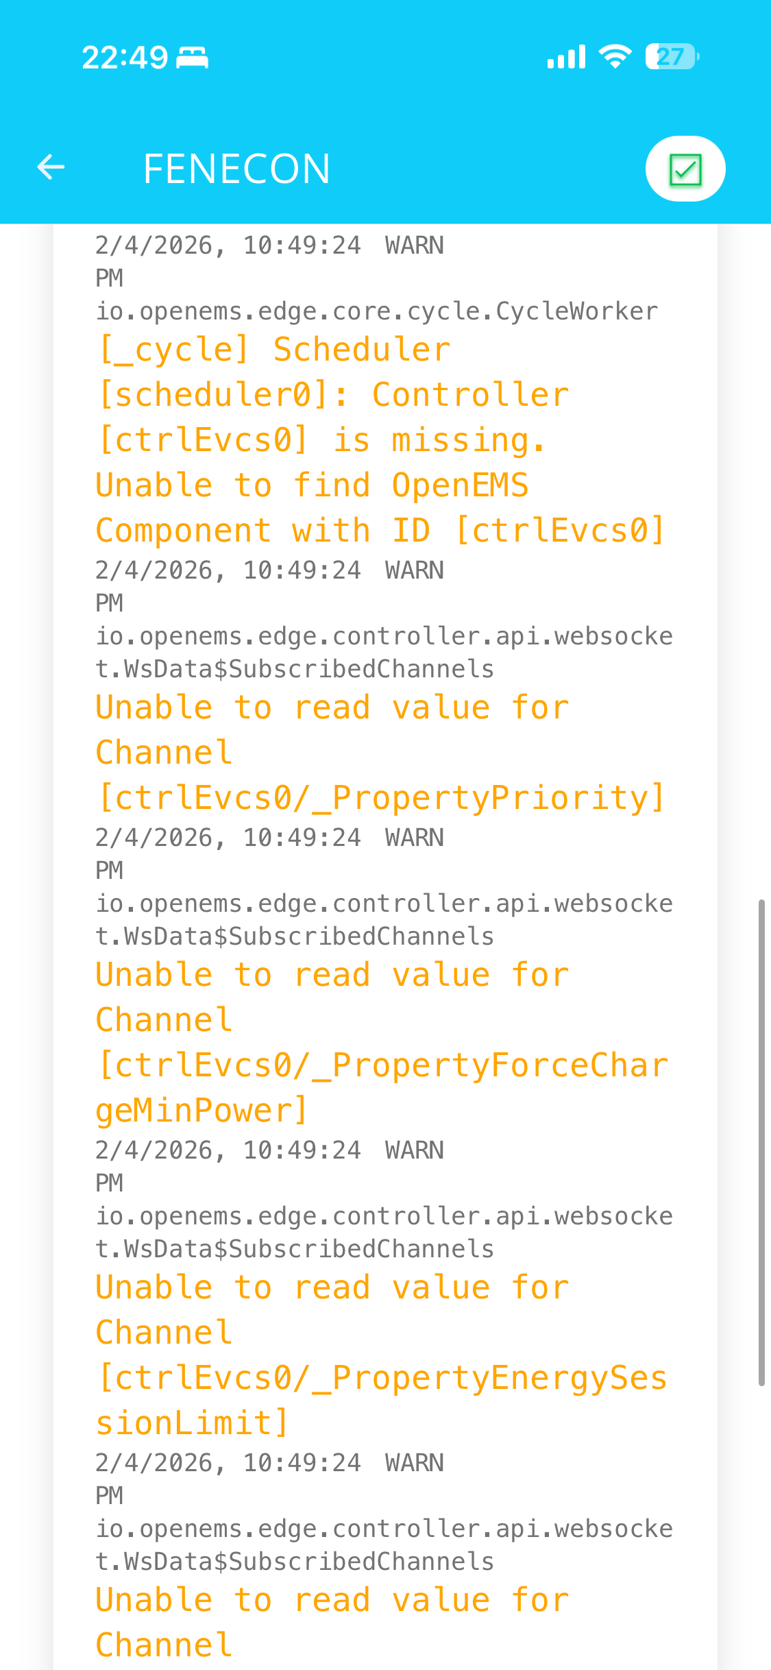The width and height of the screenshot is (771, 1670).
Task: Select the Scheduler [scheduler0] Controller missing warning
Action: pos(334,395)
